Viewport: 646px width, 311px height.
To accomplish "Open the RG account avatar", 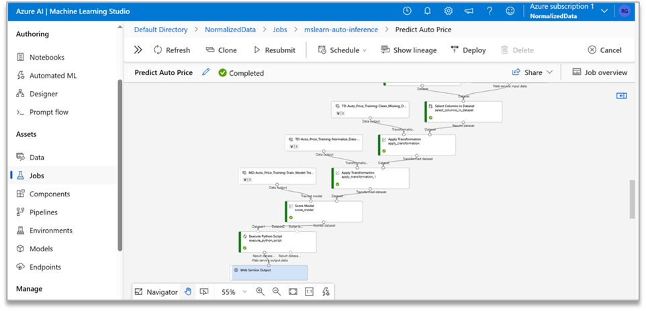I will [625, 11].
